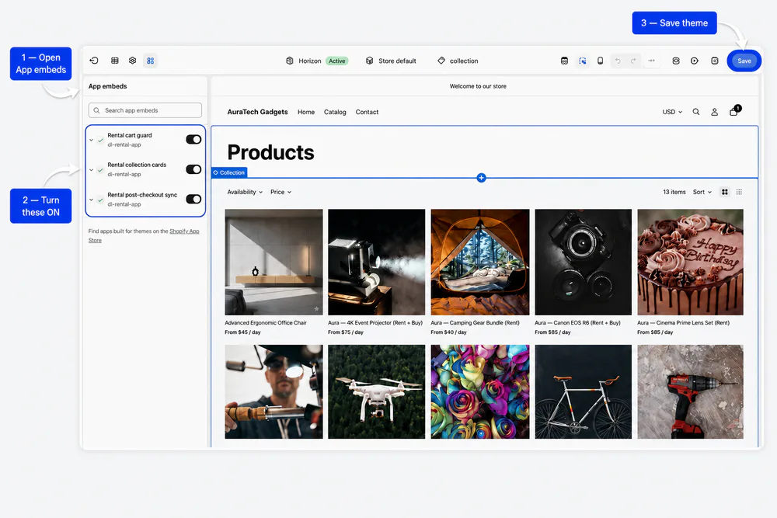The image size is (777, 518).
Task: Click the rounded icon left of the play icon
Action: (676, 61)
